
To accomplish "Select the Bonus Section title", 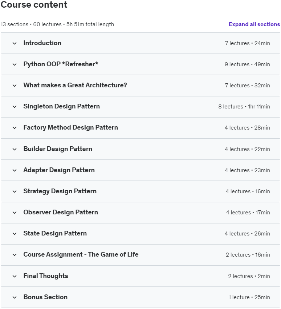I will click(45, 297).
